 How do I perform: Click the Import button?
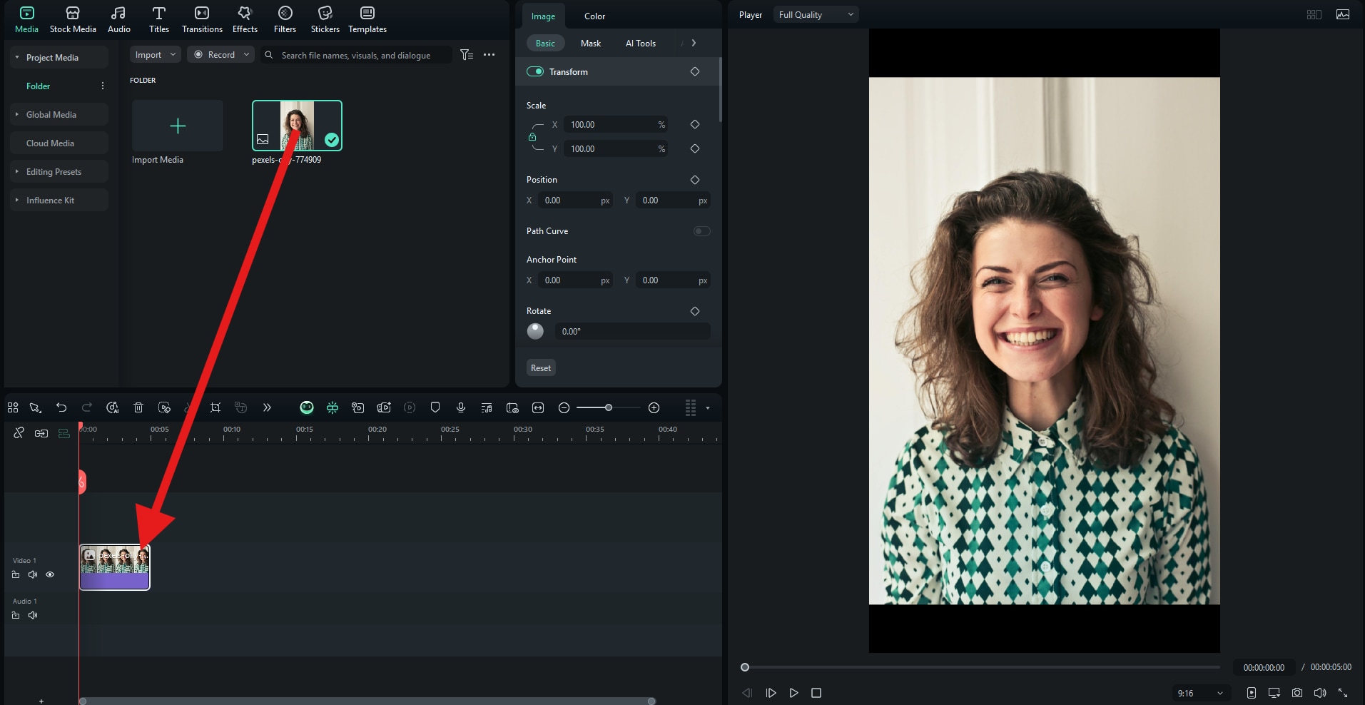[148, 55]
